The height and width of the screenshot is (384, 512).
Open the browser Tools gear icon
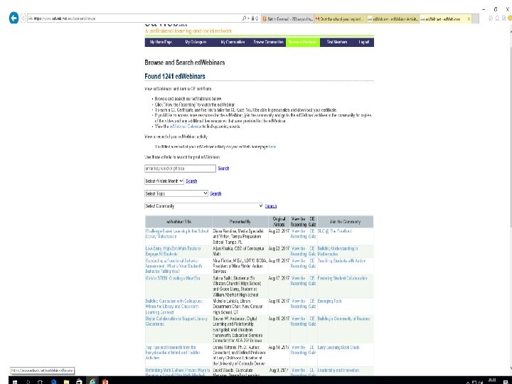pyautogui.click(x=504, y=18)
